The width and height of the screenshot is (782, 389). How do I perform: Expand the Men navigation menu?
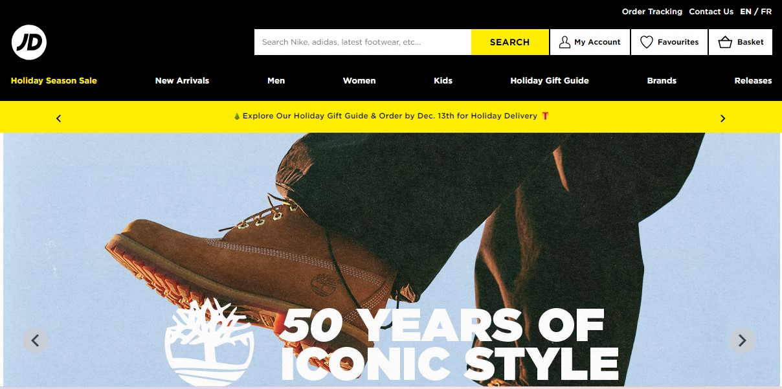[276, 81]
